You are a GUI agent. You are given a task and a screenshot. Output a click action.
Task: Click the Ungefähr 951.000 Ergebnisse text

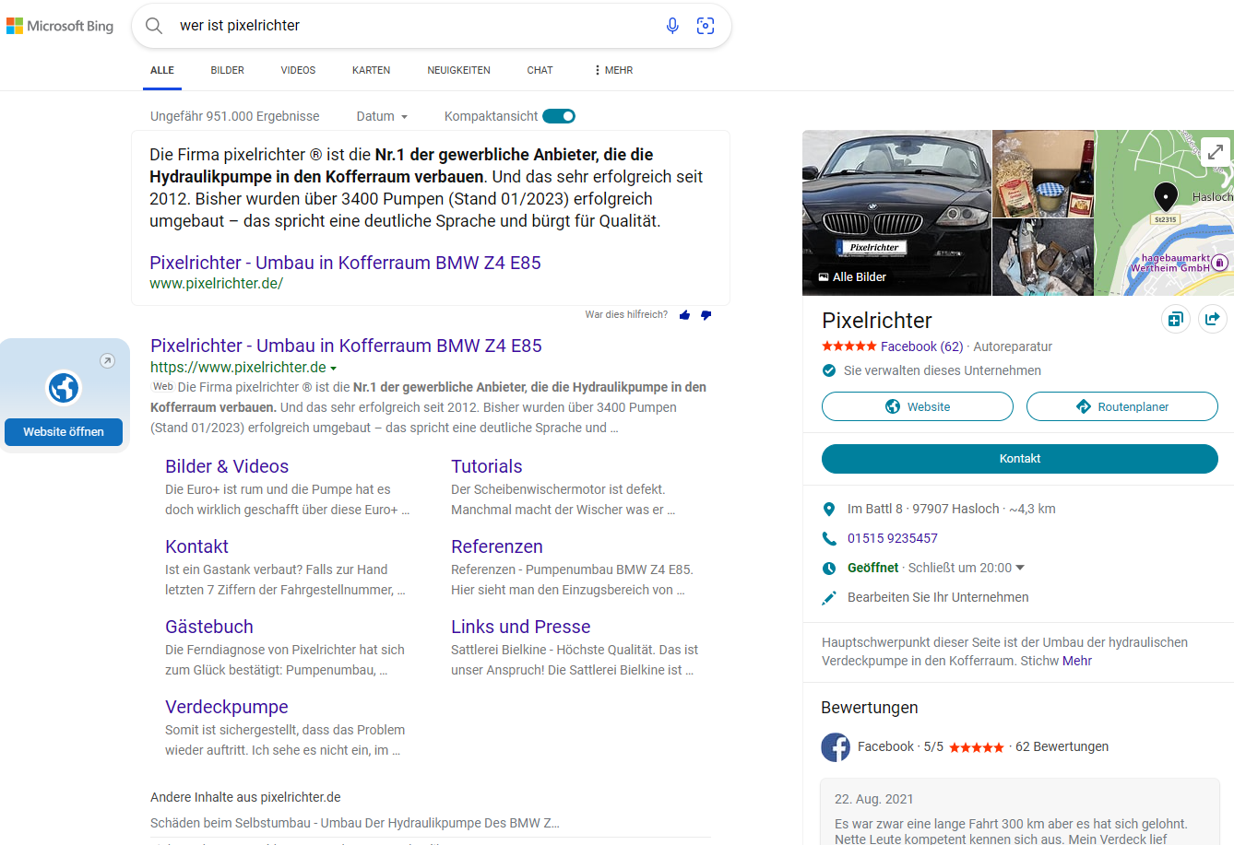point(235,116)
